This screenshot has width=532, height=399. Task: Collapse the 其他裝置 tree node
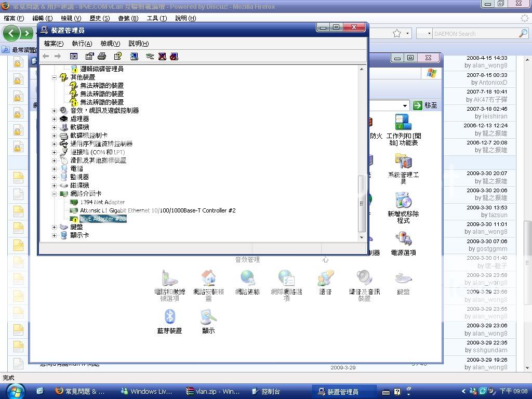[x=55, y=77]
